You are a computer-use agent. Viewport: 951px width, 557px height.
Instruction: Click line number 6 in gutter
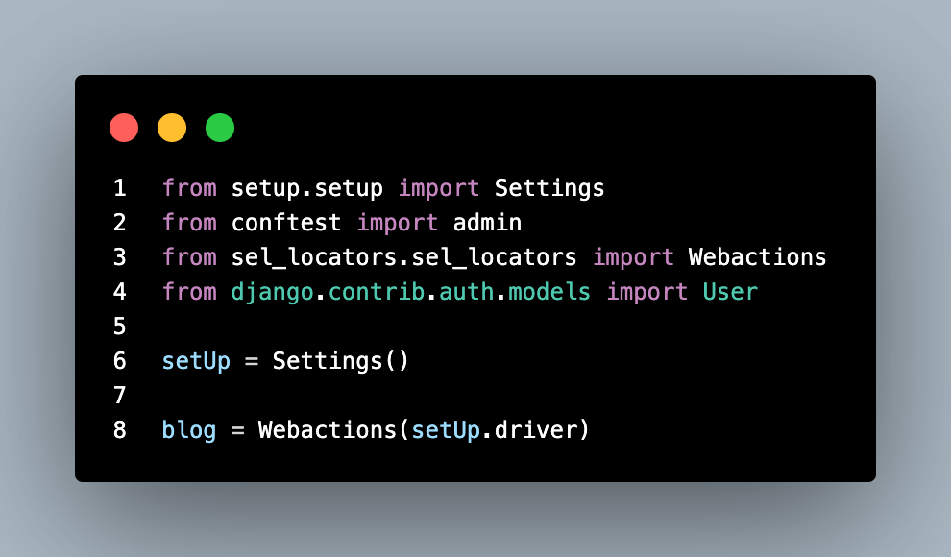point(119,361)
